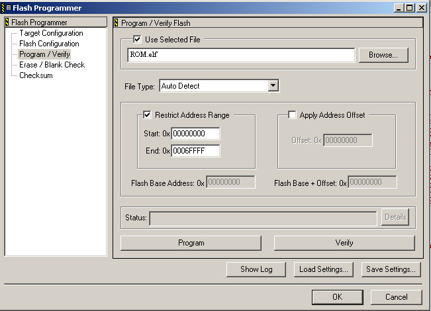Open the File Type dropdown
The height and width of the screenshot is (311, 431).
273,86
